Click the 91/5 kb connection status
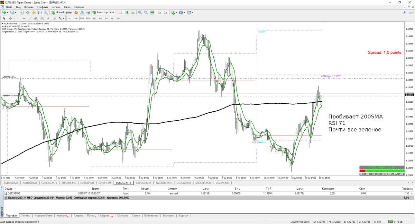This screenshot has width=415, height=224. [395, 222]
